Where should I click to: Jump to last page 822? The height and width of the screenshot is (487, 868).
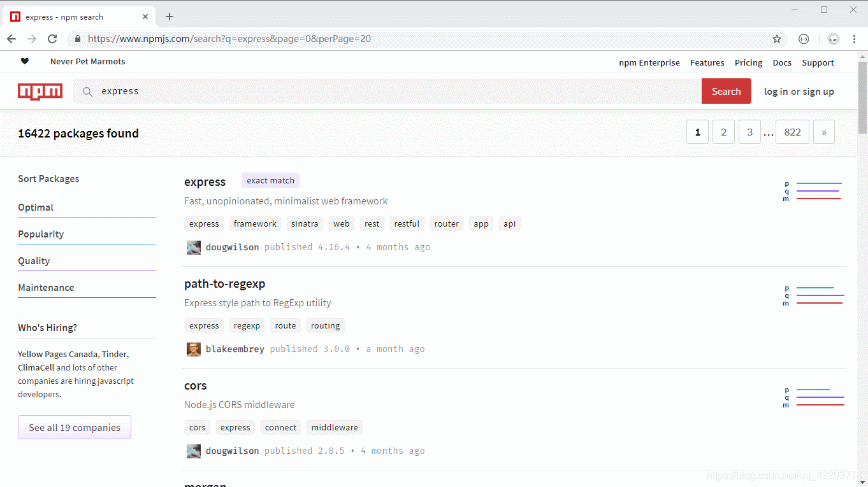click(793, 132)
